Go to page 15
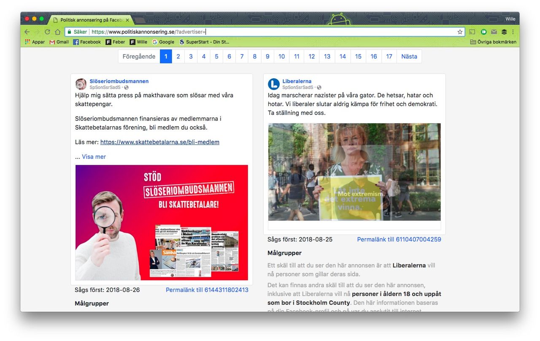The width and height of the screenshot is (540, 341). click(x=358, y=56)
